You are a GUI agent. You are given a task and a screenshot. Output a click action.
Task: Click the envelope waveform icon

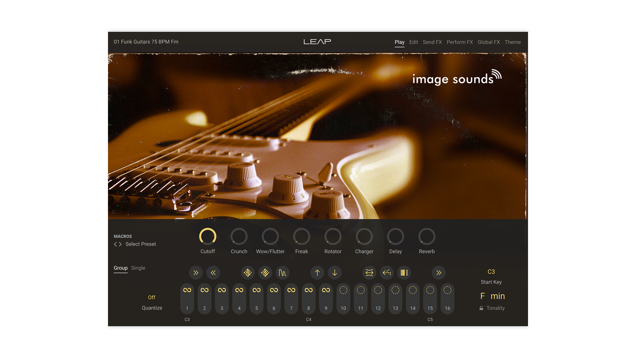(283, 272)
